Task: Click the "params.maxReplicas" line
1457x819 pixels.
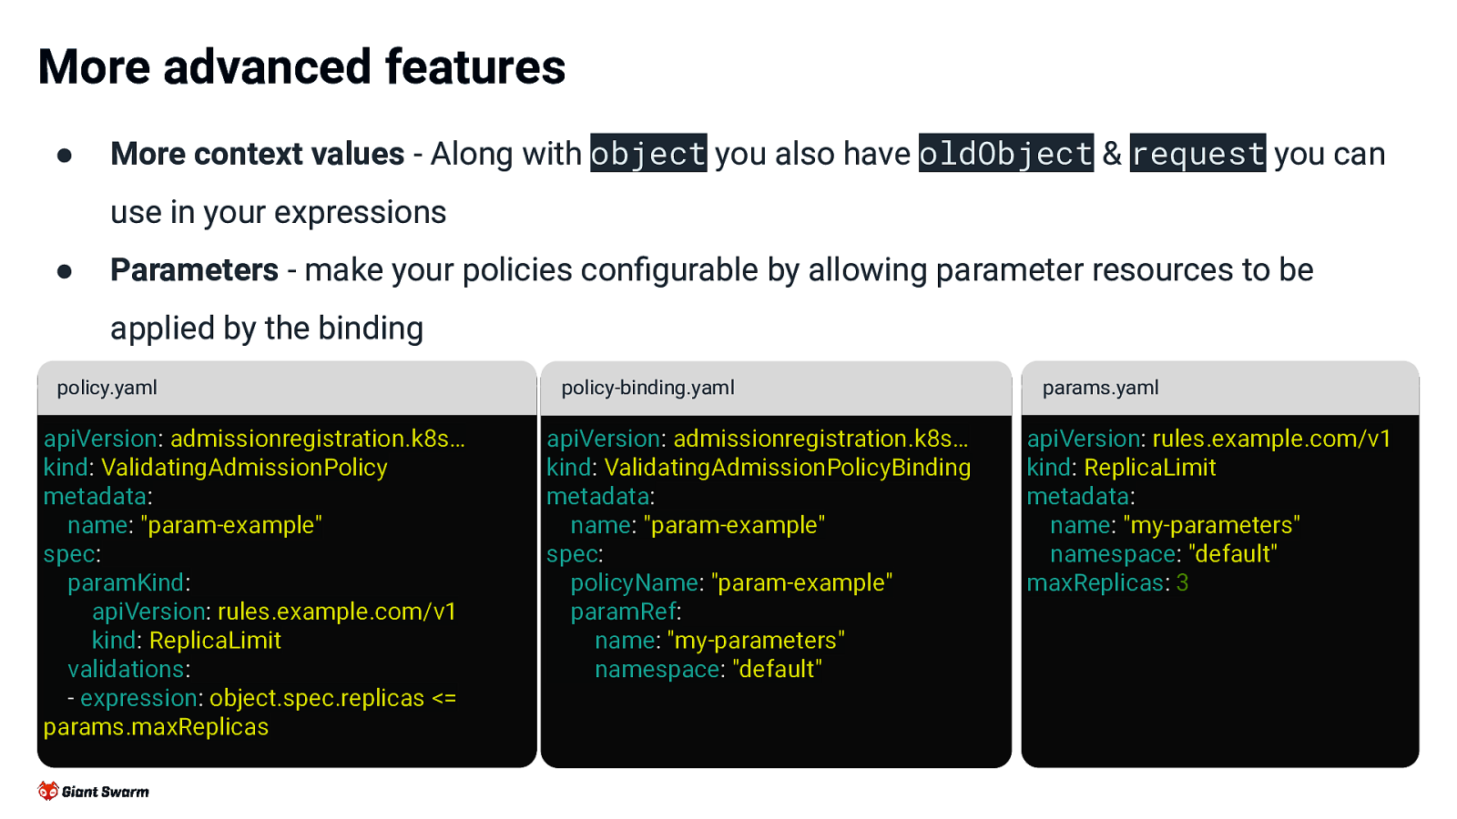Action: (156, 727)
